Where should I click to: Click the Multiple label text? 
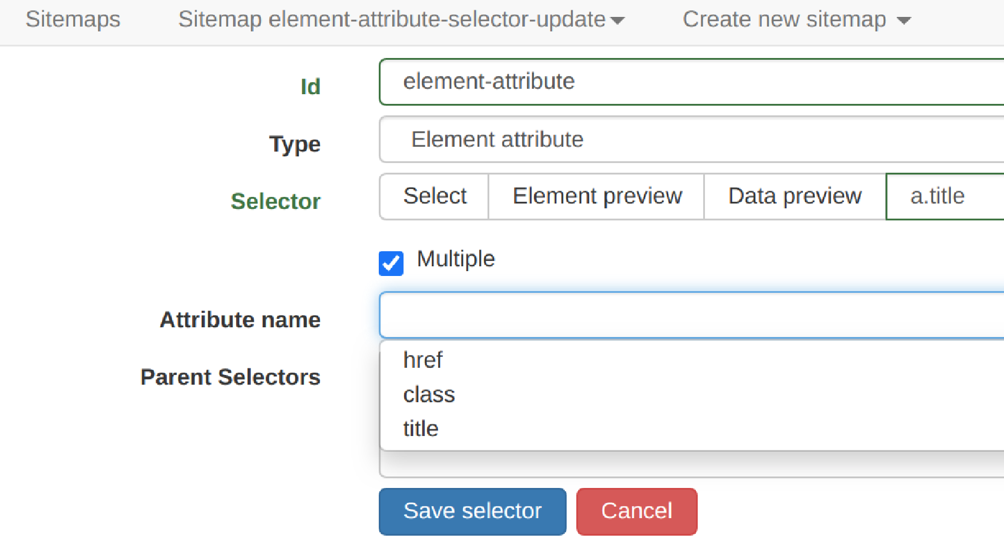(x=455, y=259)
